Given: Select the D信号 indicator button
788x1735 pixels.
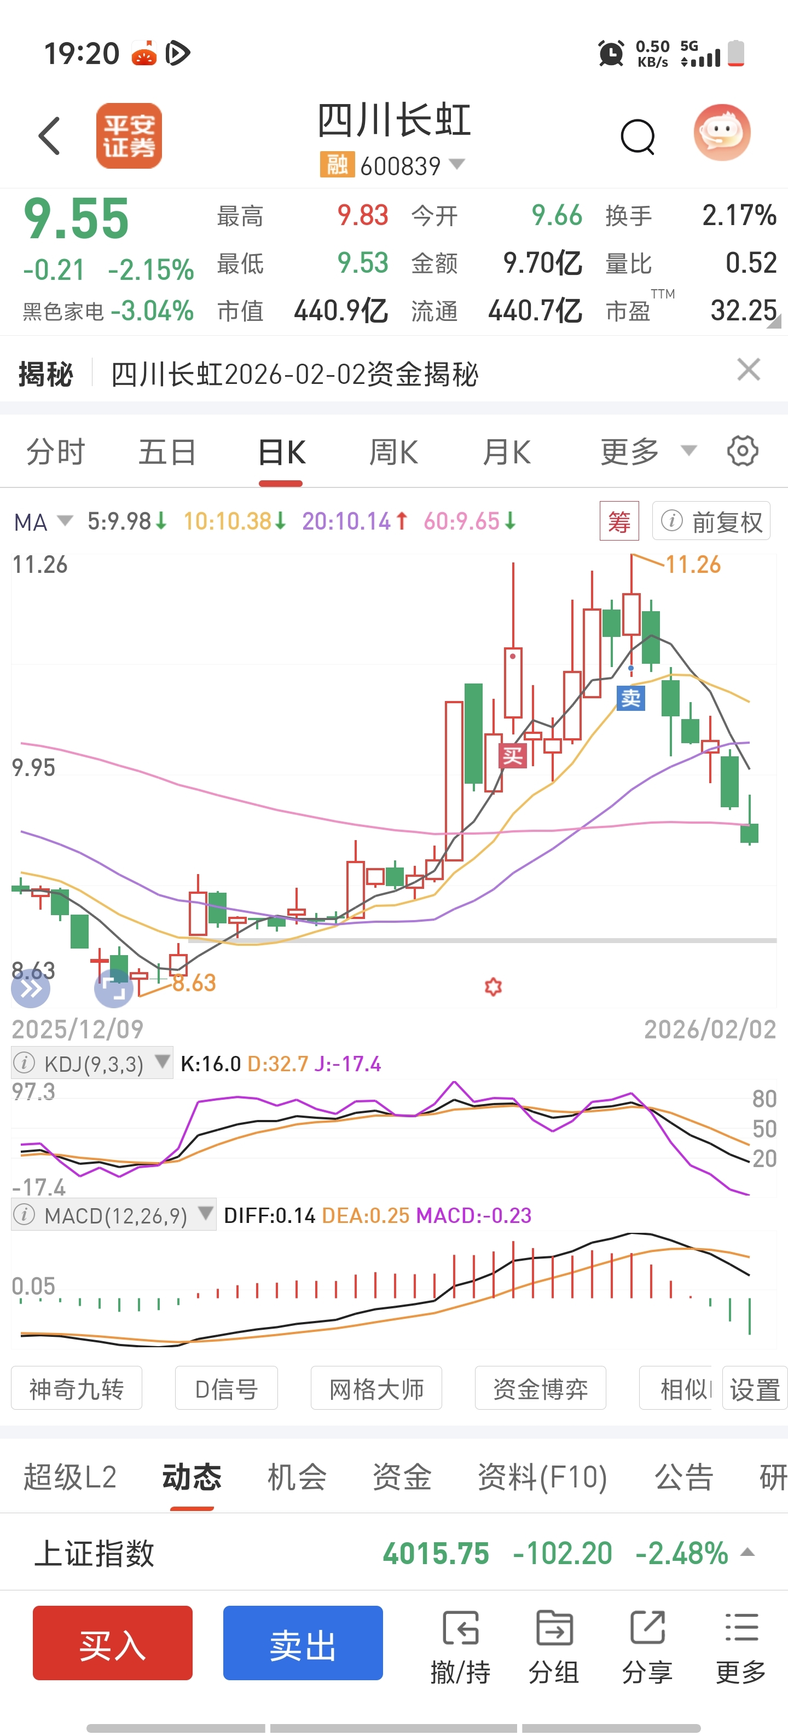Looking at the screenshot, I should pyautogui.click(x=226, y=1388).
